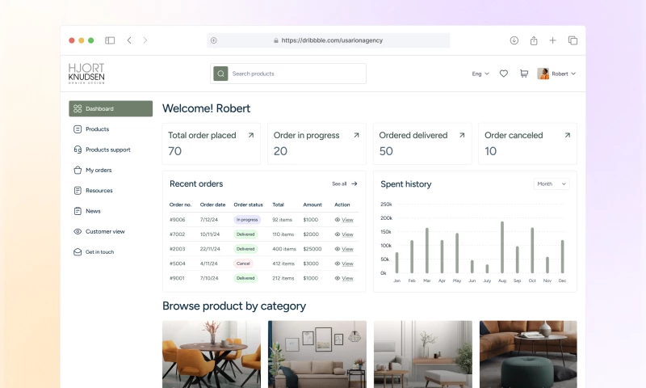This screenshot has height=388, width=646.
Task: Click the Hjort Knudsen logo
Action: point(86,74)
